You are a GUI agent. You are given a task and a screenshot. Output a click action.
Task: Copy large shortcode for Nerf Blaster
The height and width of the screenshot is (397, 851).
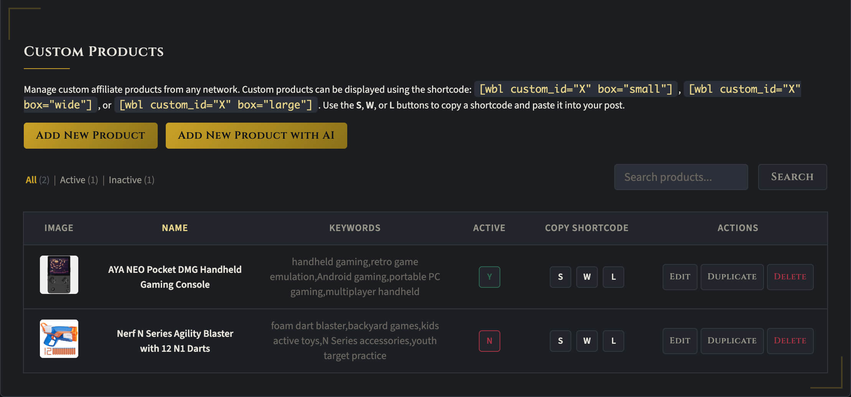pos(613,341)
